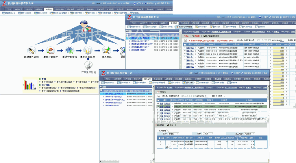
Task: Click scroll-up arrow of middle window left panel
Action: (180, 30)
